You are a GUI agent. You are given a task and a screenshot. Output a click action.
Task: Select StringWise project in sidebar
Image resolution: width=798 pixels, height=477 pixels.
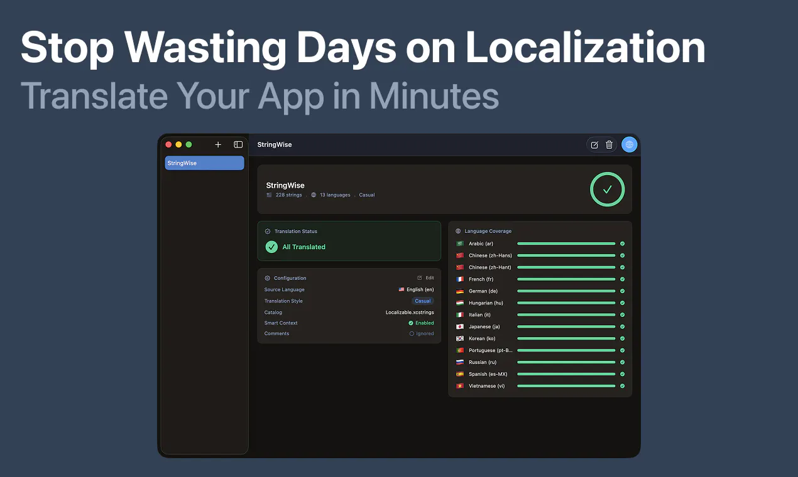click(204, 163)
